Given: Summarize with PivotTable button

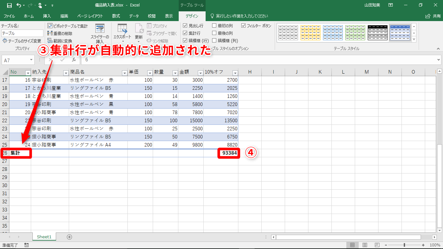Looking at the screenshot, I should click(67, 26).
